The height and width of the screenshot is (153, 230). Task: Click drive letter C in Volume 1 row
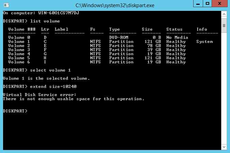(x=45, y=42)
